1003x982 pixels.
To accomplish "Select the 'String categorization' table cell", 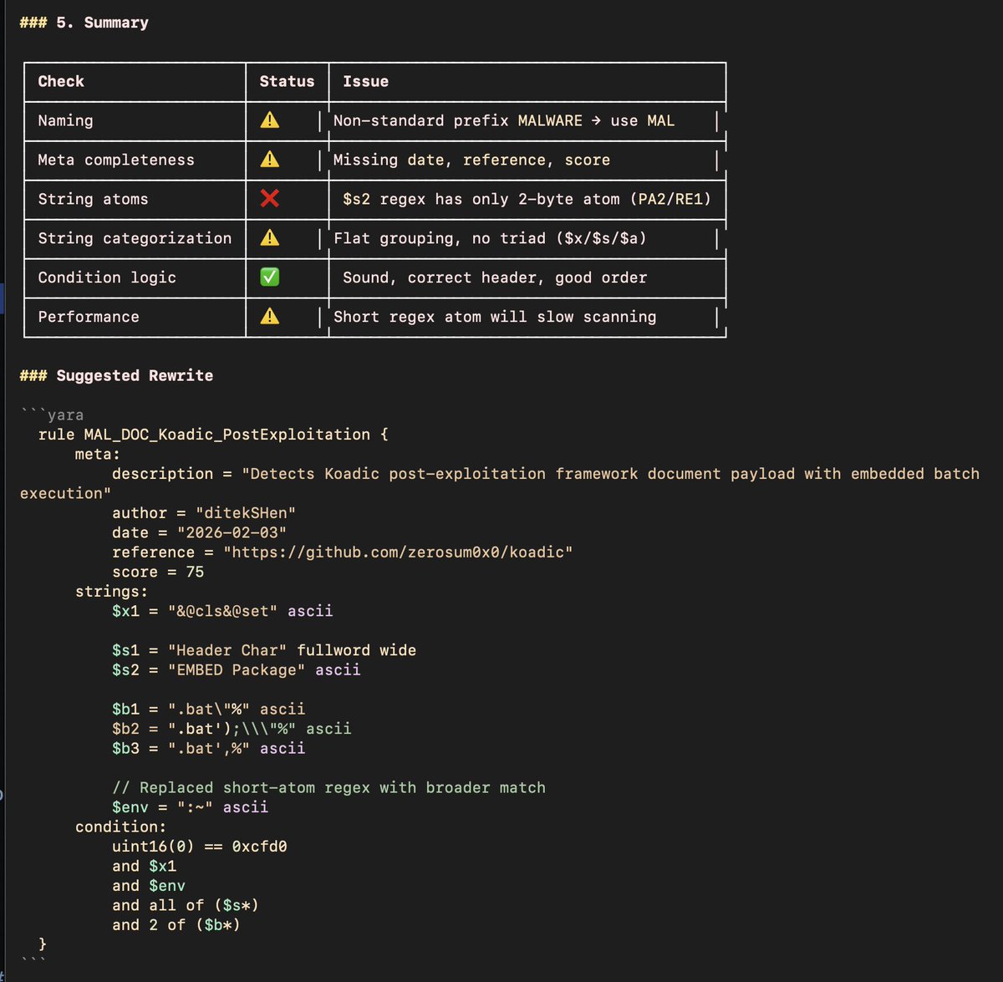I will click(135, 238).
